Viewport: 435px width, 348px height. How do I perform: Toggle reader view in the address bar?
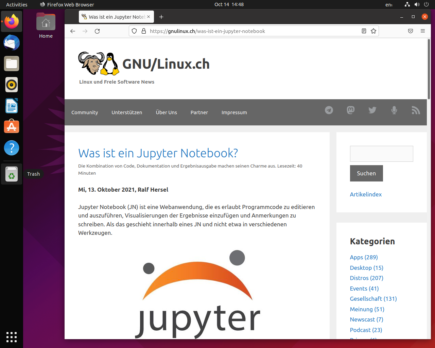364,31
